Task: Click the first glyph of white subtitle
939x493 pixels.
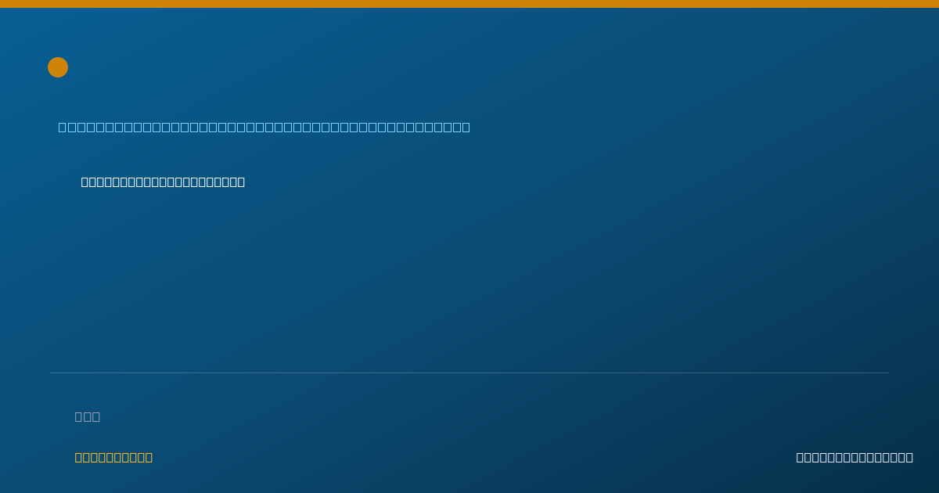Action: coord(85,182)
